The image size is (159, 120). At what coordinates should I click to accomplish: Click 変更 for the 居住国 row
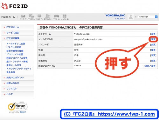coord(153,55)
